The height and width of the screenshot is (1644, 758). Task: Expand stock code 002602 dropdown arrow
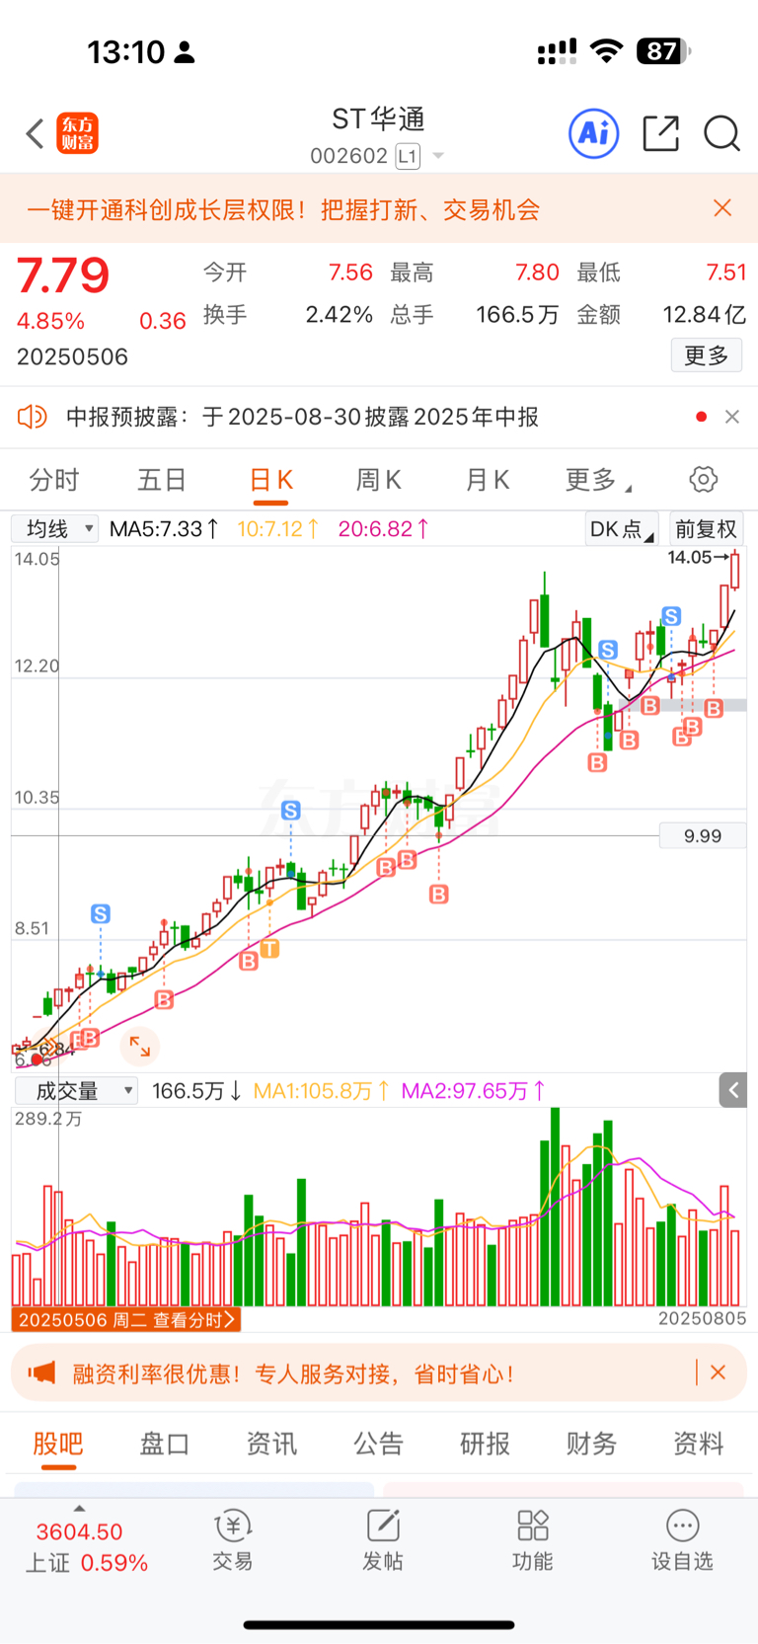[x=438, y=156]
